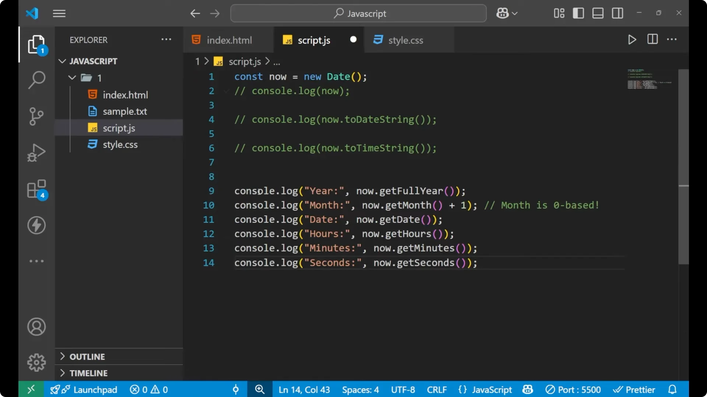This screenshot has width=707, height=397.
Task: Open the Accounts icon in the activity bar
Action: (36, 326)
